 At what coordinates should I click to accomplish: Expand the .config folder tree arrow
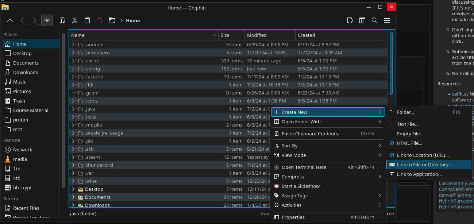(73, 69)
